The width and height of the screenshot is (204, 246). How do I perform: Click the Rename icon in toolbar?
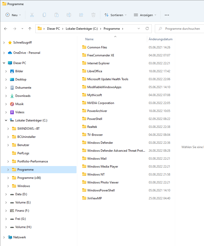pos(69,15)
